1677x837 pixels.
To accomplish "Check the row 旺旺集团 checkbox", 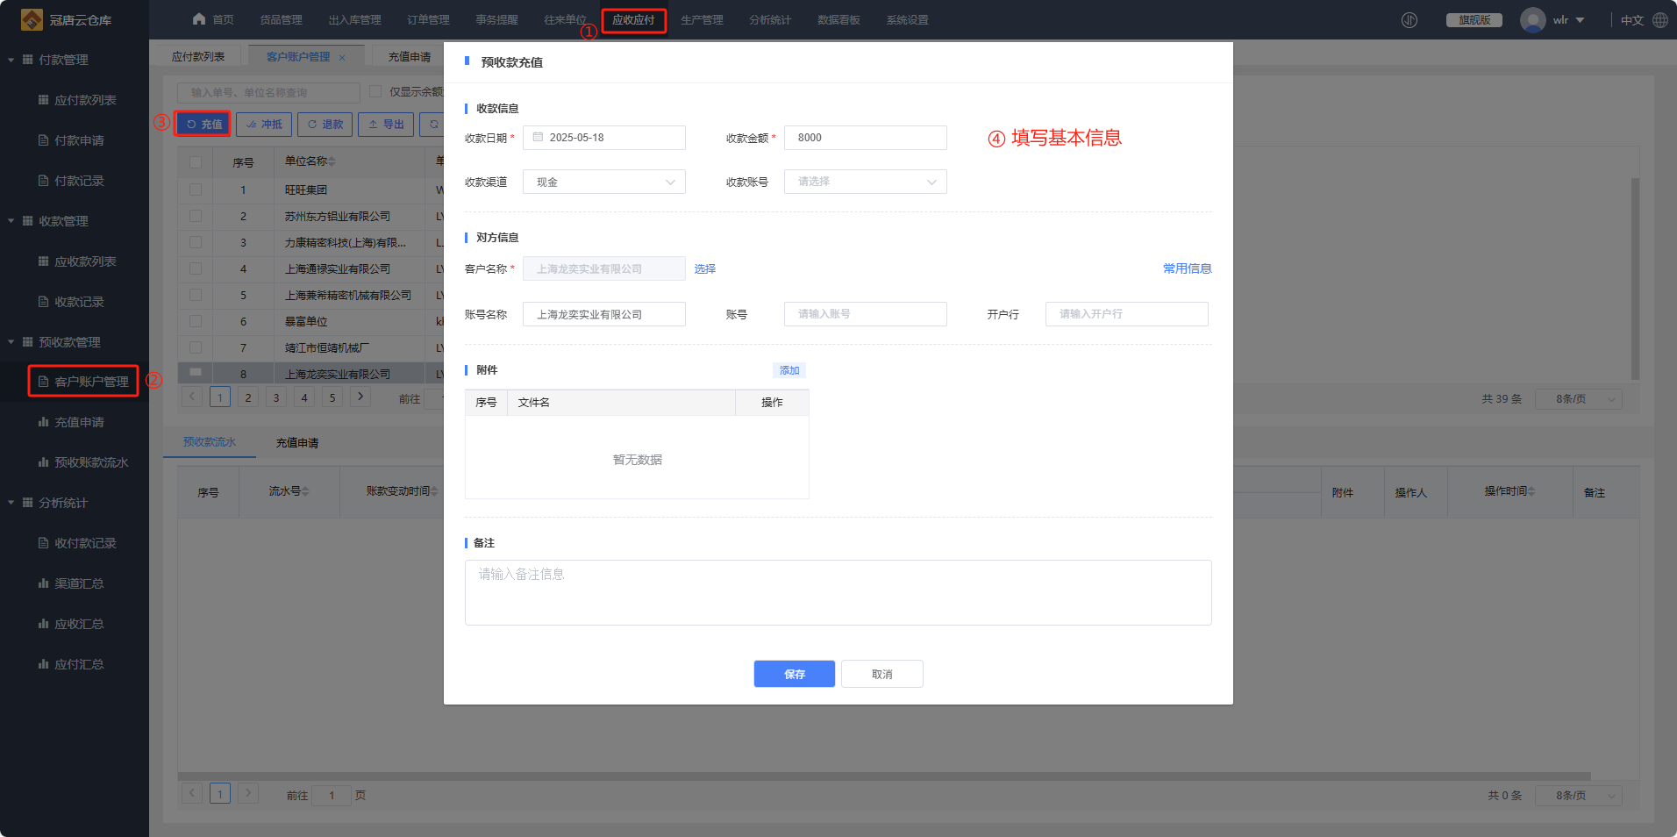I will click(x=196, y=190).
